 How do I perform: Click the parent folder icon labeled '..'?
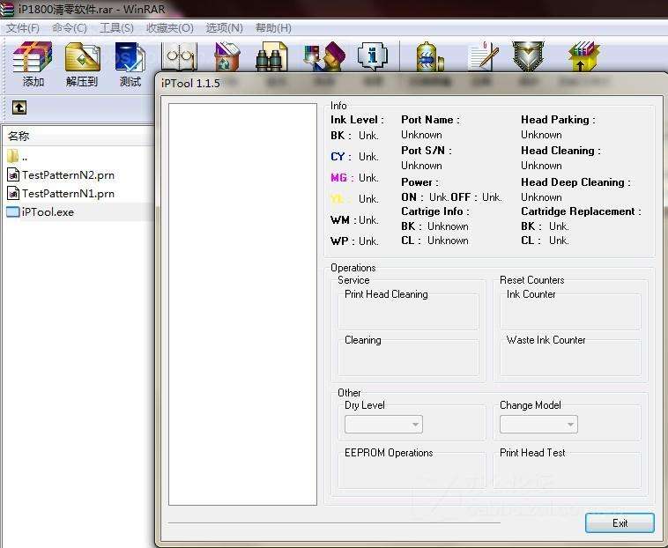point(13,156)
